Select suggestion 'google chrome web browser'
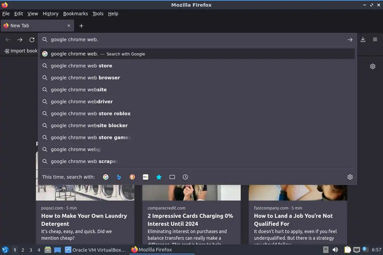Image resolution: width=383 pixels, height=255 pixels. pyautogui.click(x=197, y=78)
